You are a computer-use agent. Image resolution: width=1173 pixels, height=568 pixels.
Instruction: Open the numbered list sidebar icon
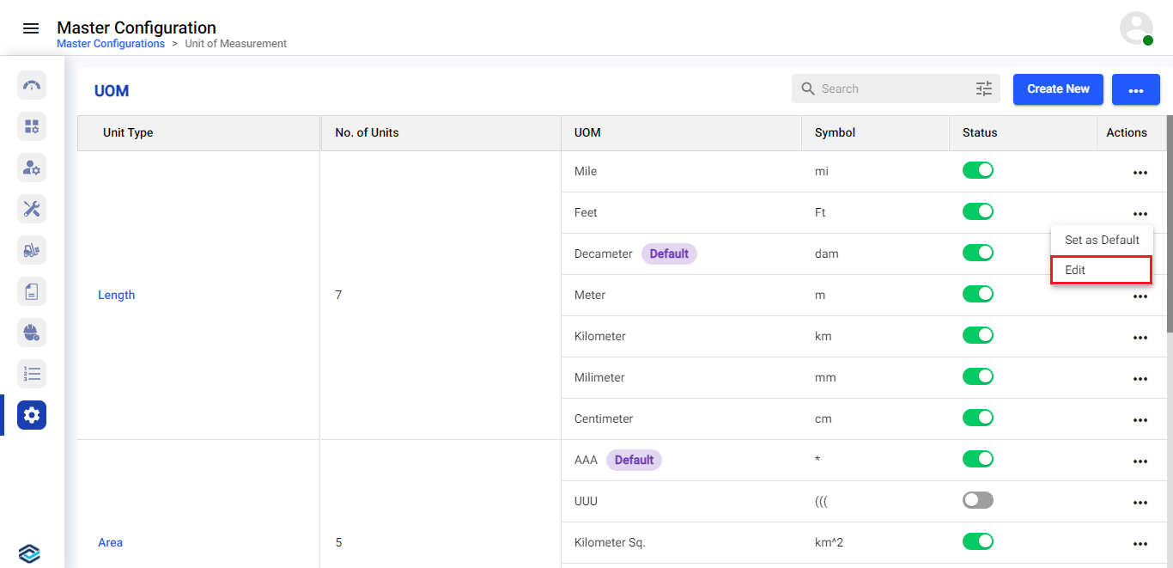[x=32, y=374]
